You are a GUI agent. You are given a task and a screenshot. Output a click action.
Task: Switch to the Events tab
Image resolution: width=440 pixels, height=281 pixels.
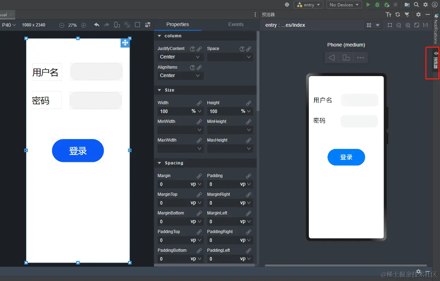pyautogui.click(x=236, y=24)
